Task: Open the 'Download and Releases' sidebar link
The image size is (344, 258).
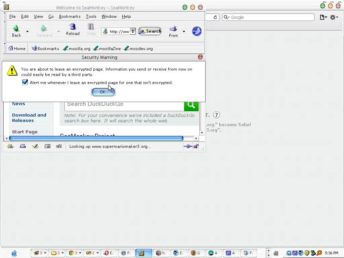Action: (29, 118)
